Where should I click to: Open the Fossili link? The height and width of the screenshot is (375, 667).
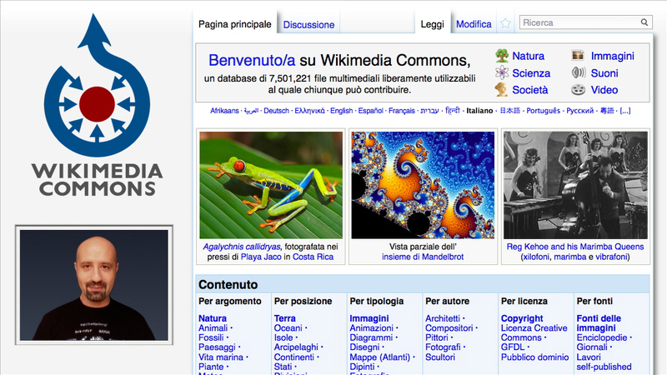211,337
